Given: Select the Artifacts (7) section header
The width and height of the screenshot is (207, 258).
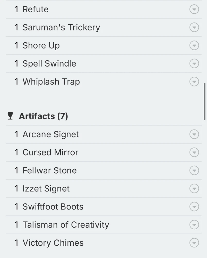Looking at the screenshot, I should [x=43, y=116].
